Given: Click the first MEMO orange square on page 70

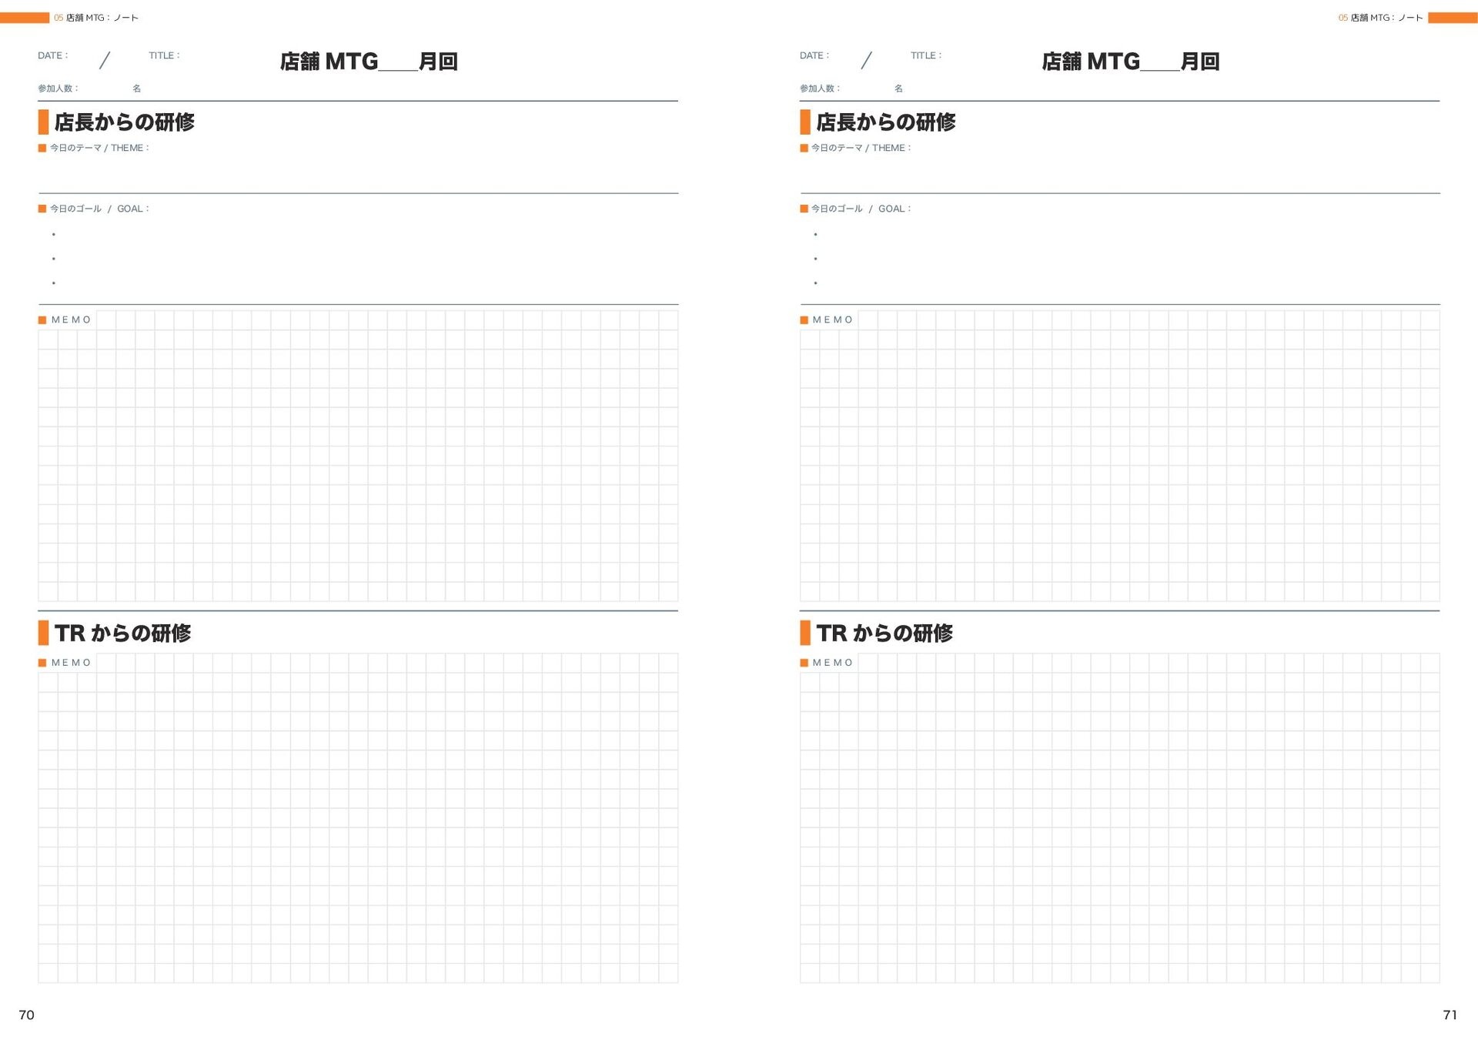Looking at the screenshot, I should [42, 320].
